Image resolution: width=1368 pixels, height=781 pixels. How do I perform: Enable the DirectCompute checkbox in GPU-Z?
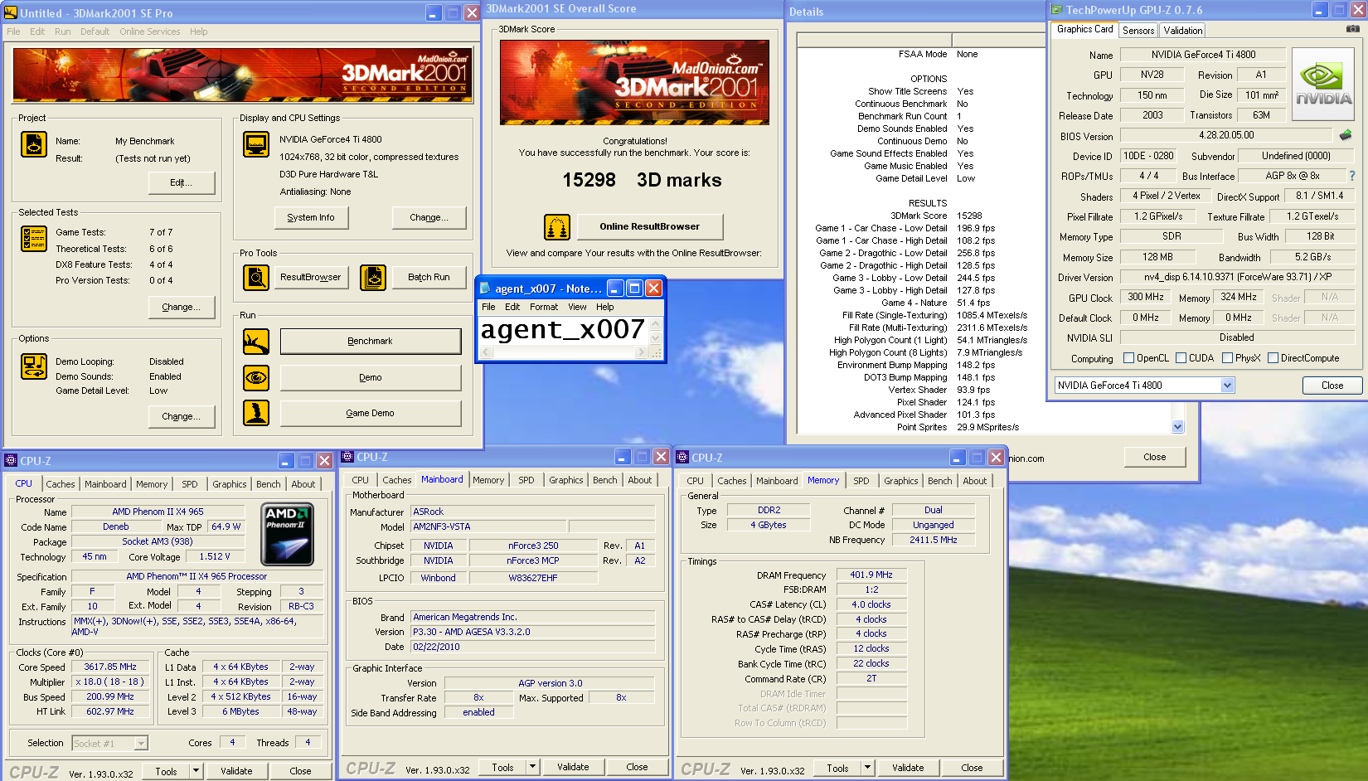(x=1273, y=358)
